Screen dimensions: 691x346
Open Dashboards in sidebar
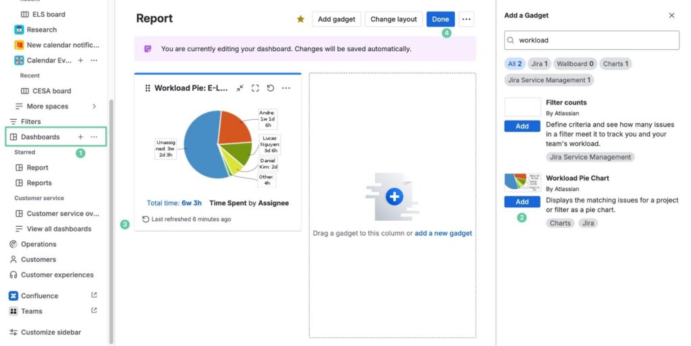[x=40, y=137]
